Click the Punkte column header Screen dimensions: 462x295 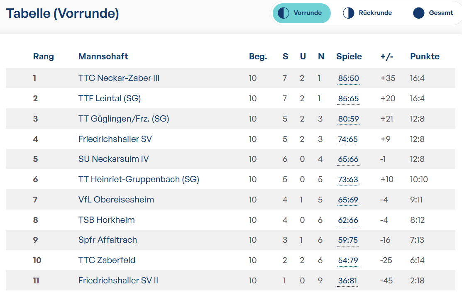425,56
